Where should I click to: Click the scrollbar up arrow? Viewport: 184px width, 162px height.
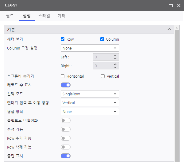point(177,28)
